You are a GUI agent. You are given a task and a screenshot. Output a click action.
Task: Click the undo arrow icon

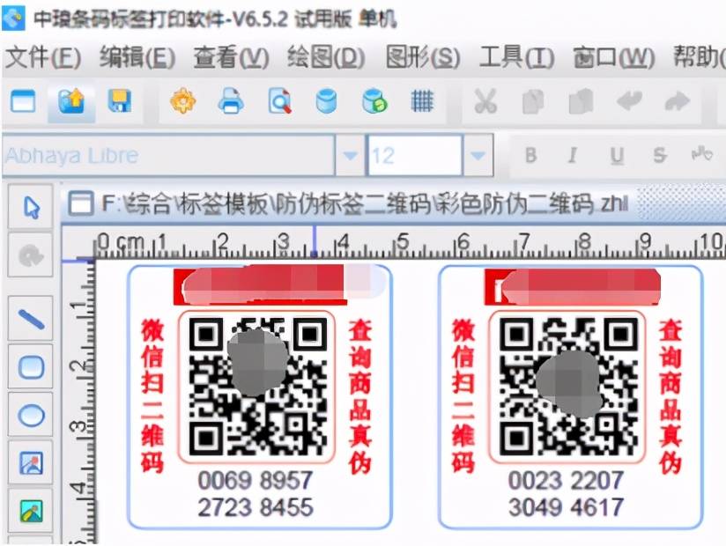pos(629,100)
